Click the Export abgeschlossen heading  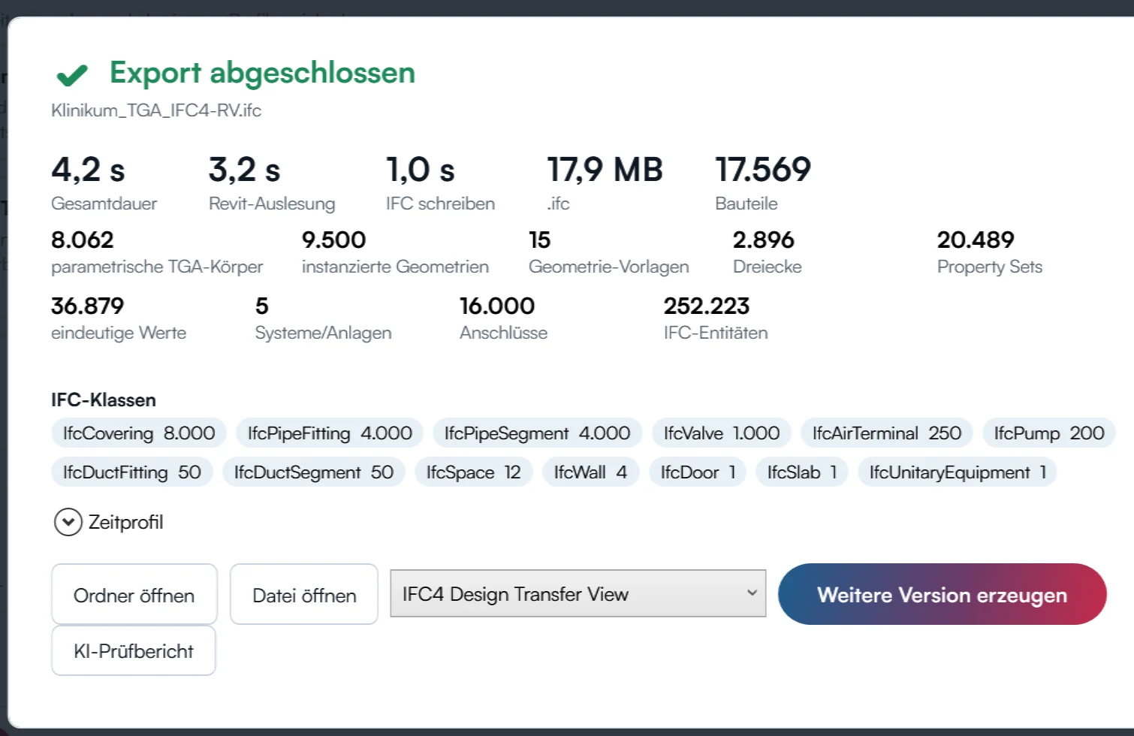tap(262, 73)
